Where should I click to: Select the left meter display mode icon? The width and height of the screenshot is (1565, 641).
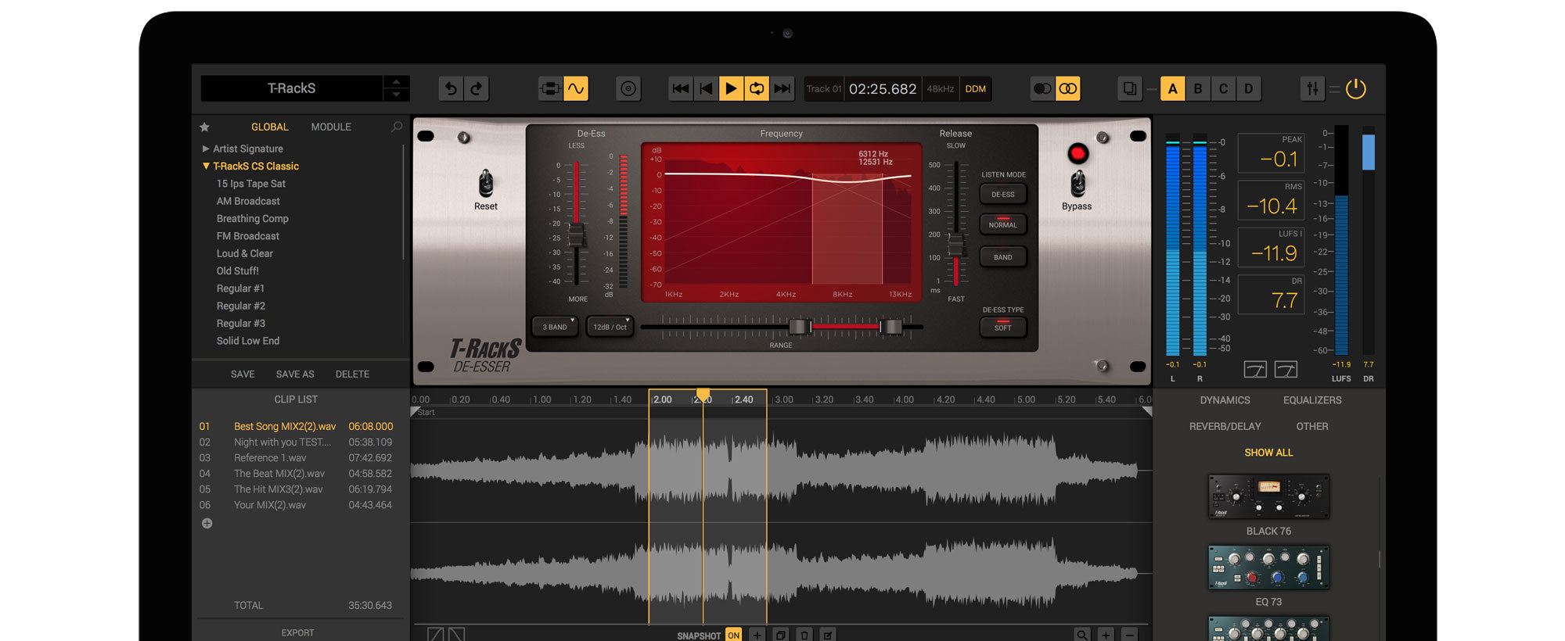point(1255,369)
